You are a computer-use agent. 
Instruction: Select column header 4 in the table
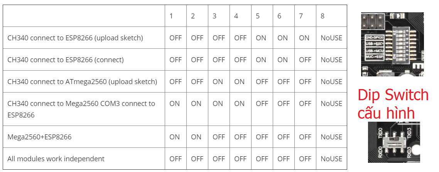(x=236, y=16)
